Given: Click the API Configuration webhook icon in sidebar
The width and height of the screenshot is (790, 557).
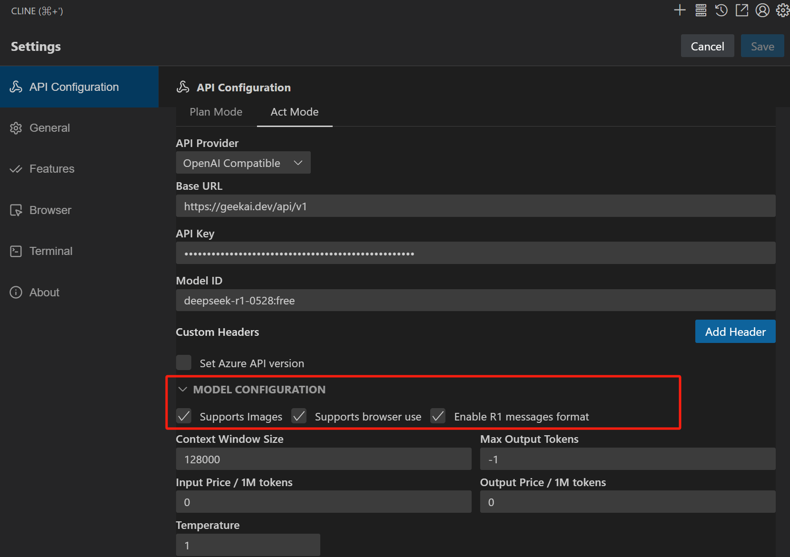Looking at the screenshot, I should (x=16, y=87).
